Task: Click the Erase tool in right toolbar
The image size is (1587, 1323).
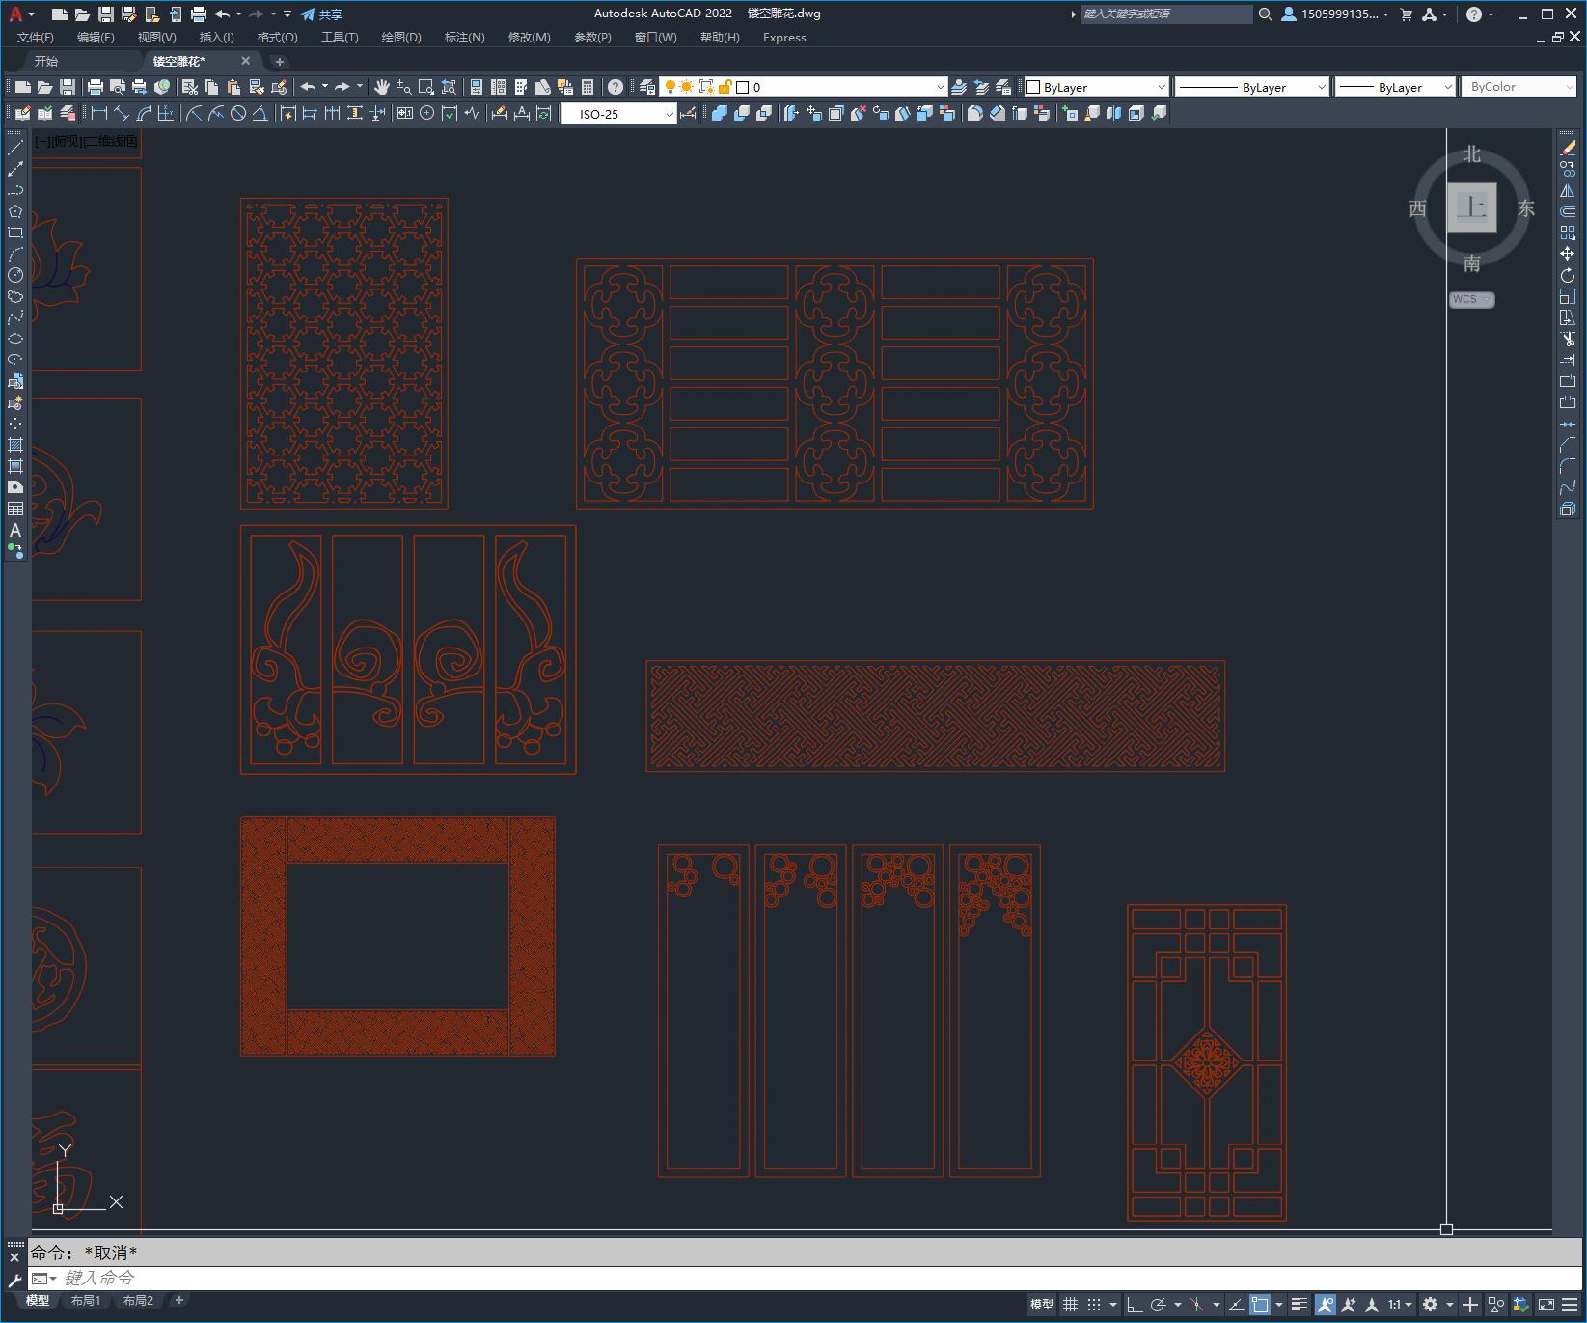Action: point(1568,148)
